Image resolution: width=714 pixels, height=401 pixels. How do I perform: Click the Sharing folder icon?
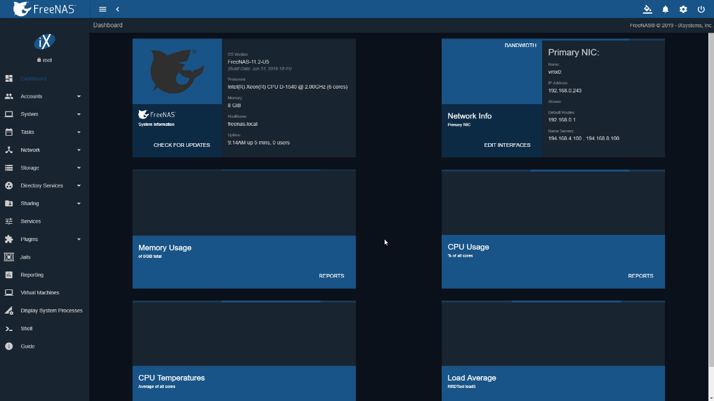click(x=9, y=203)
